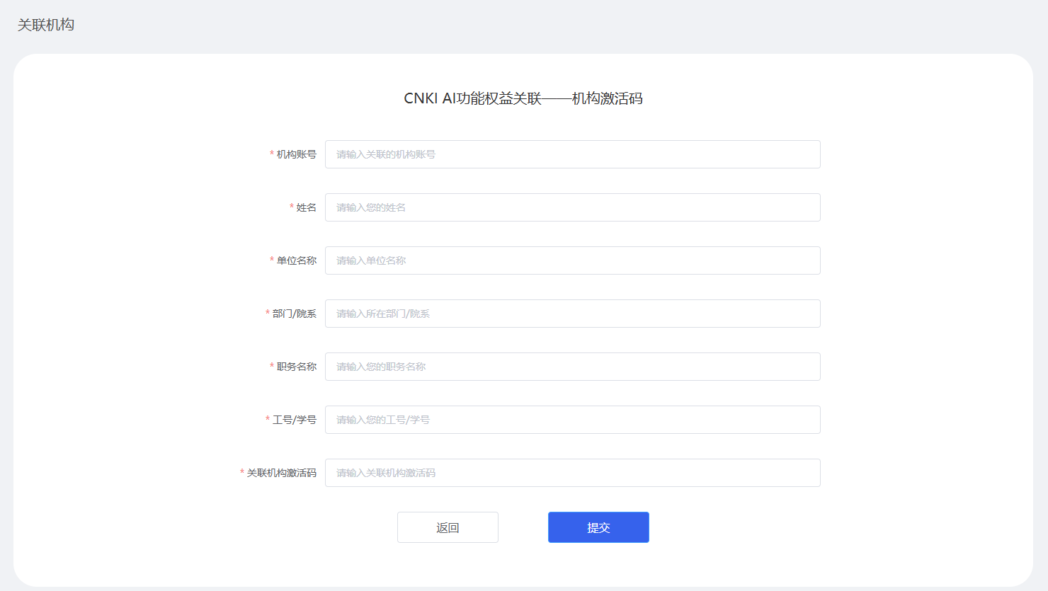Select the 单位名称 input field
Screen dimensions: 1048x591
pos(572,260)
